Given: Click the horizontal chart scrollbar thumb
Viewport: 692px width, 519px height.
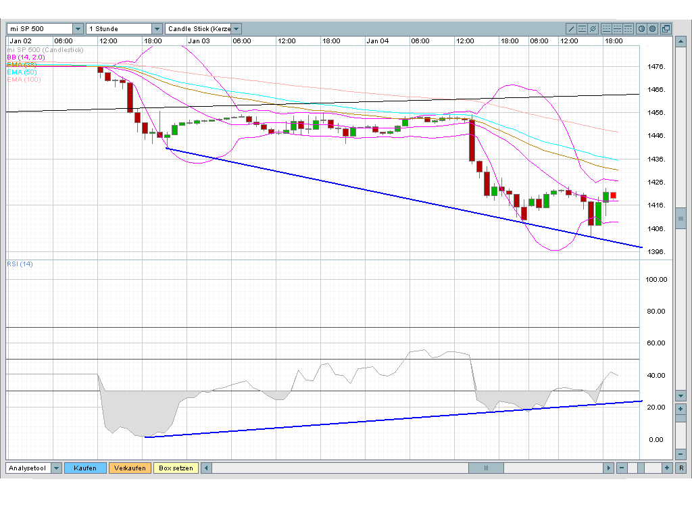Looking at the screenshot, I should pyautogui.click(x=485, y=468).
